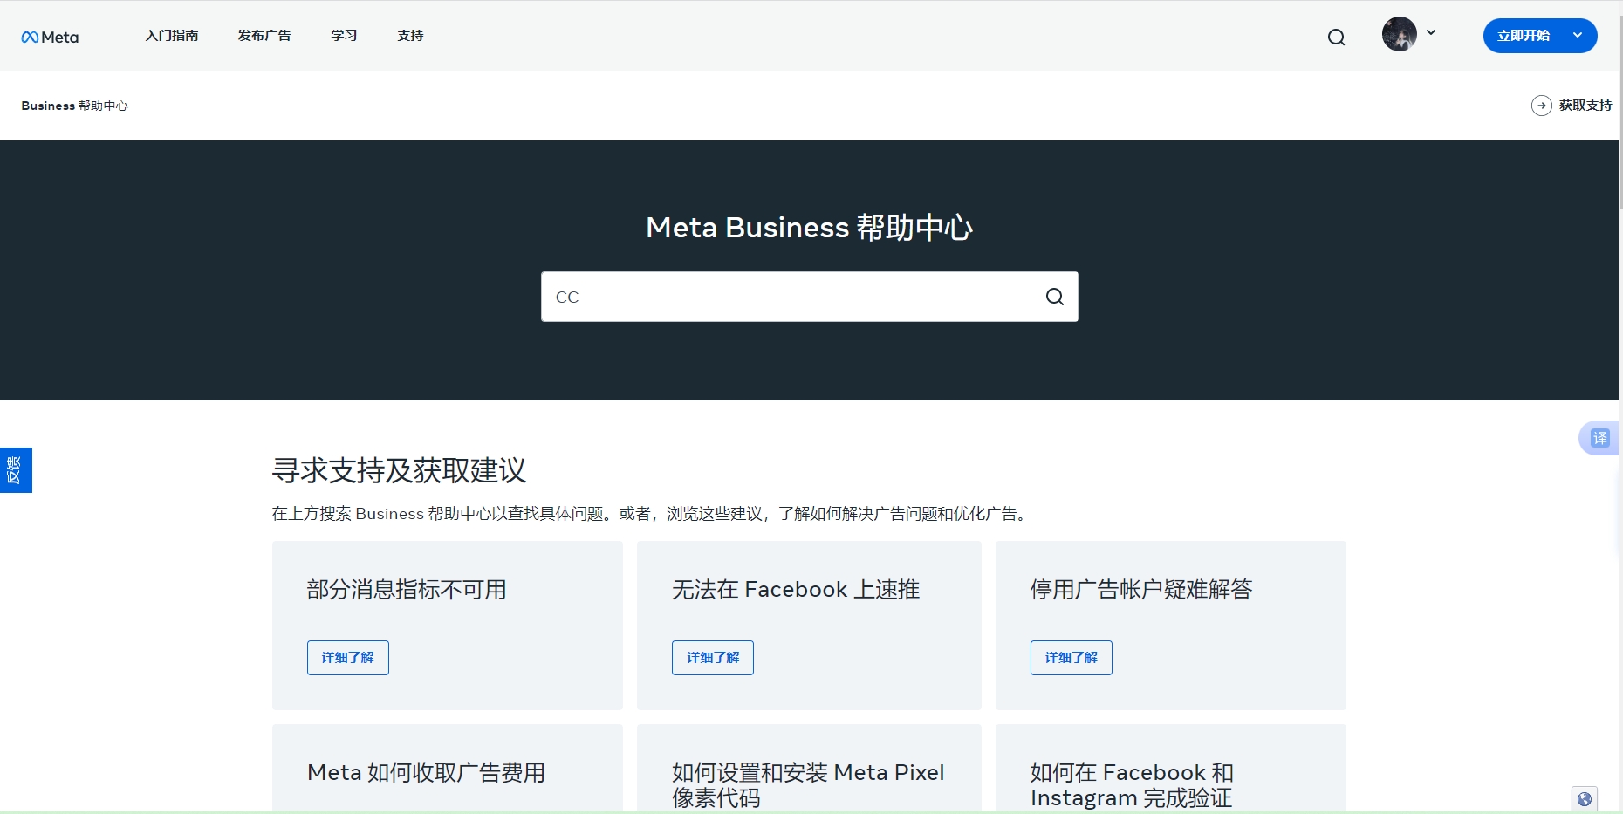Click the Meta logo
The height and width of the screenshot is (814, 1623).
[x=50, y=37]
